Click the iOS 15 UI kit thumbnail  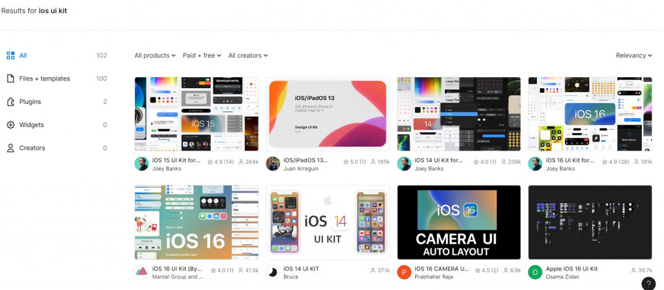coord(196,114)
